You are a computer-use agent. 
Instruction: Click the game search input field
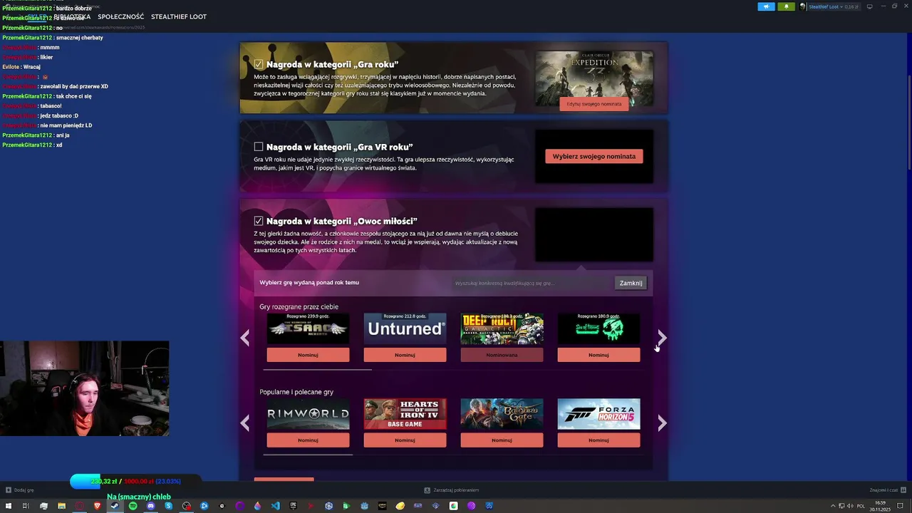click(x=531, y=283)
